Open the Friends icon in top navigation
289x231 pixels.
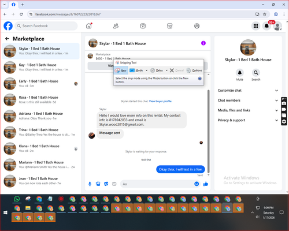116,26
